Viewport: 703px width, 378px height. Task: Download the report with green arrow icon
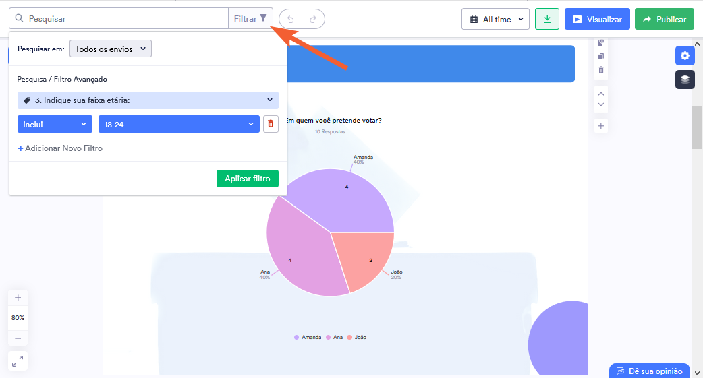coord(547,19)
